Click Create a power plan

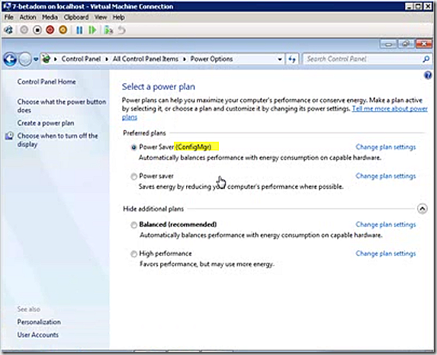46,123
